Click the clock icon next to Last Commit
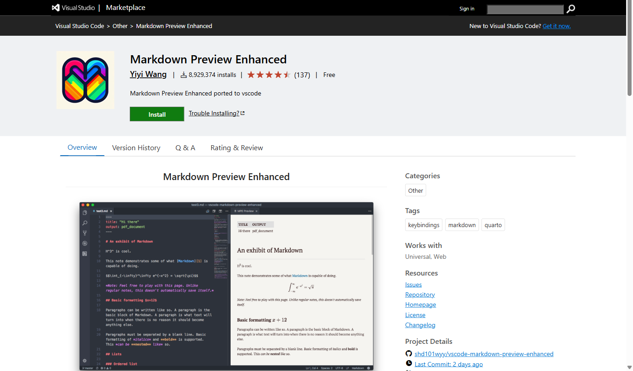 tap(409, 363)
